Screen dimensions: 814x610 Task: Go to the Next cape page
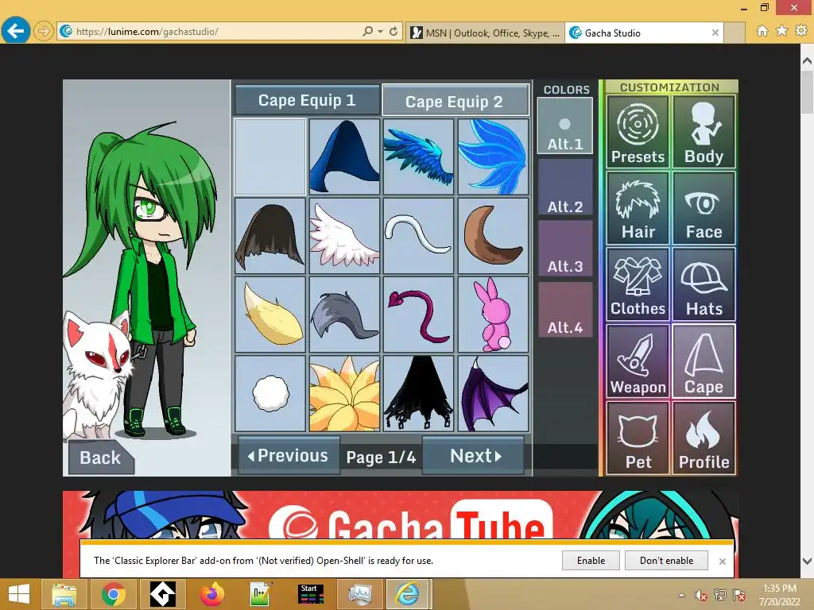click(x=474, y=455)
